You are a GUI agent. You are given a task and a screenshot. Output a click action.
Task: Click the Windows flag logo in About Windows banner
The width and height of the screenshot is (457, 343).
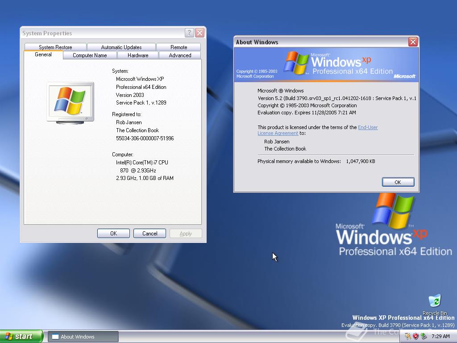click(x=296, y=63)
